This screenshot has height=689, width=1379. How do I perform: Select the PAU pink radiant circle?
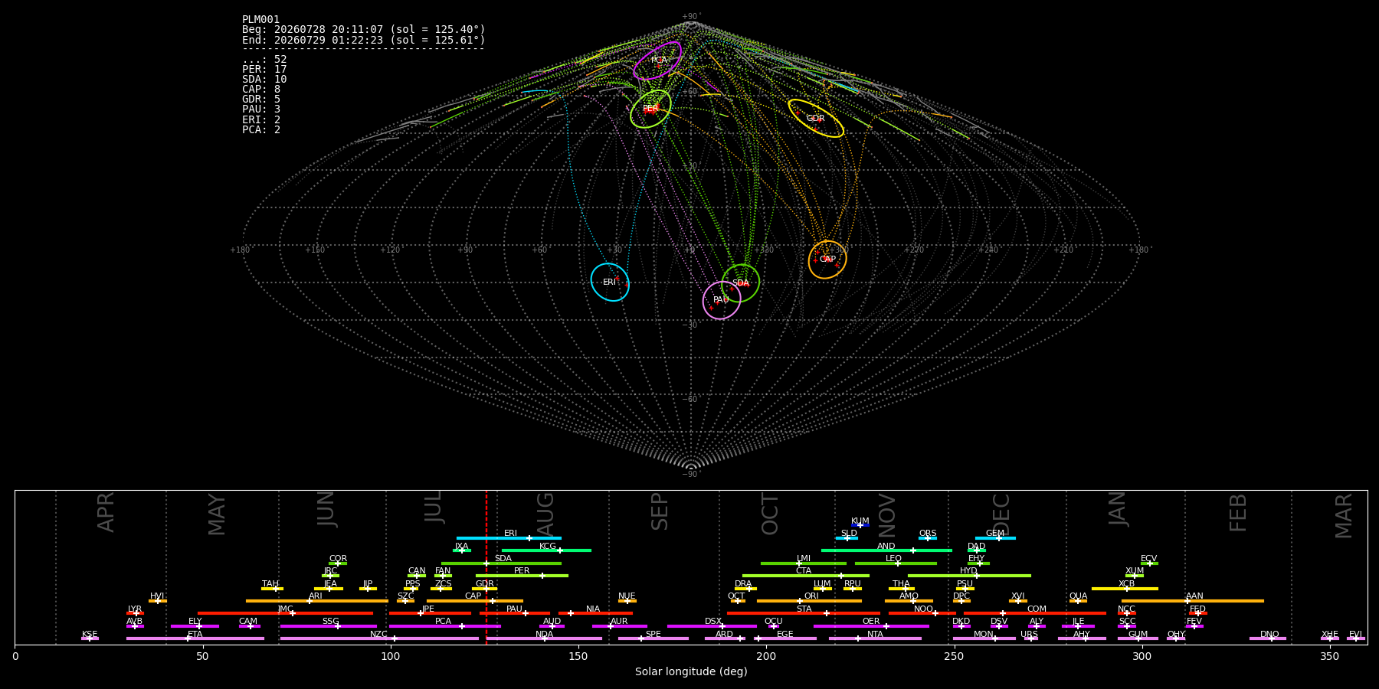[x=722, y=300]
